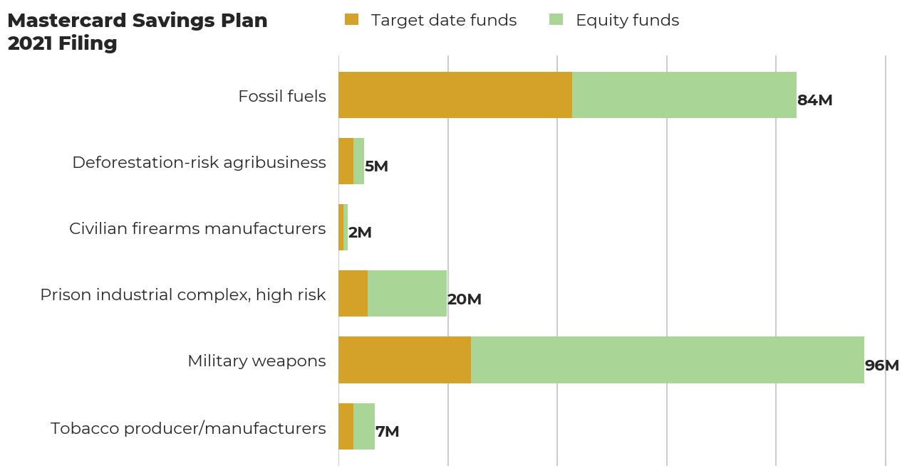The image size is (907, 473).
Task: Click the 2M value label
Action: 360,233
